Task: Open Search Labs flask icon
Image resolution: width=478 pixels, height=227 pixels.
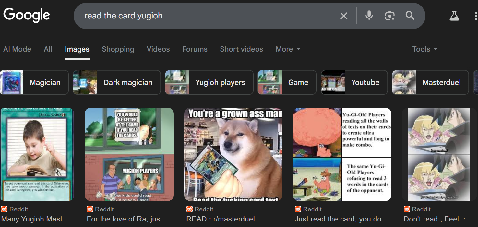Action: [x=454, y=16]
